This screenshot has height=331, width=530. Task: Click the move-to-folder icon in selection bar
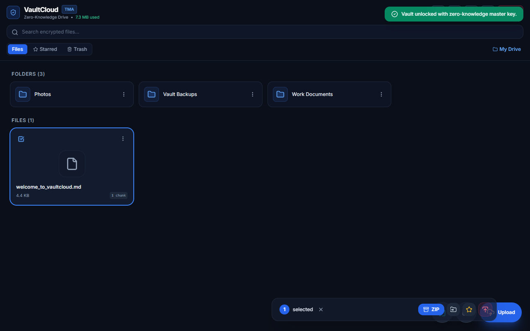(453, 309)
